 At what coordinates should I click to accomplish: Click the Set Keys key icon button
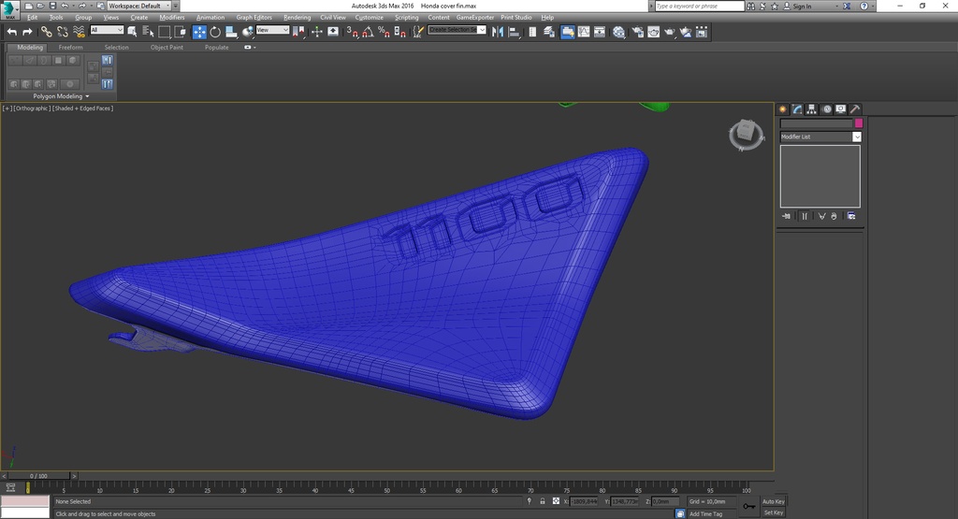749,506
